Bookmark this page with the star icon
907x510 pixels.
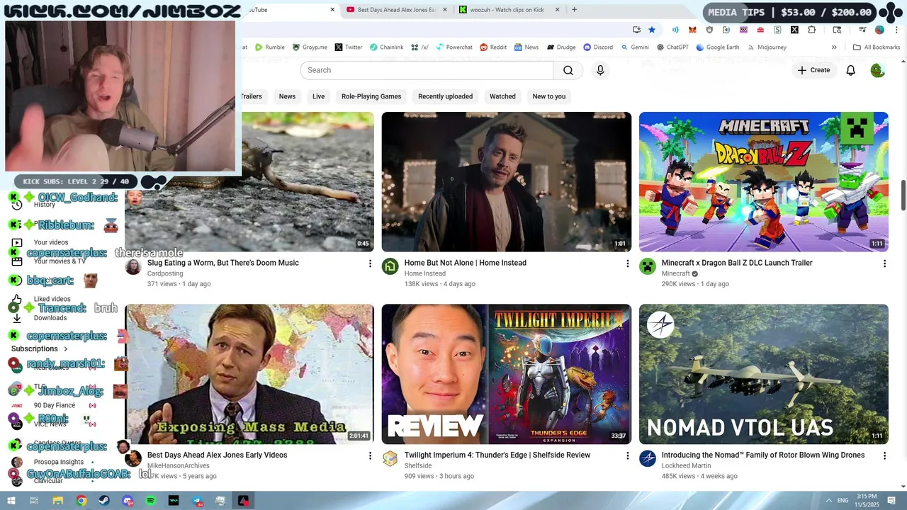652,30
